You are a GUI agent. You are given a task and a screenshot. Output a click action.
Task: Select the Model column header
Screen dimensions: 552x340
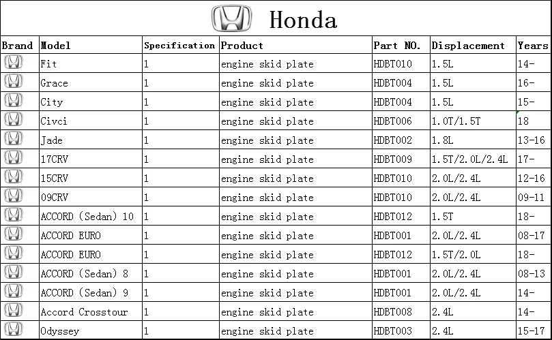(x=56, y=46)
